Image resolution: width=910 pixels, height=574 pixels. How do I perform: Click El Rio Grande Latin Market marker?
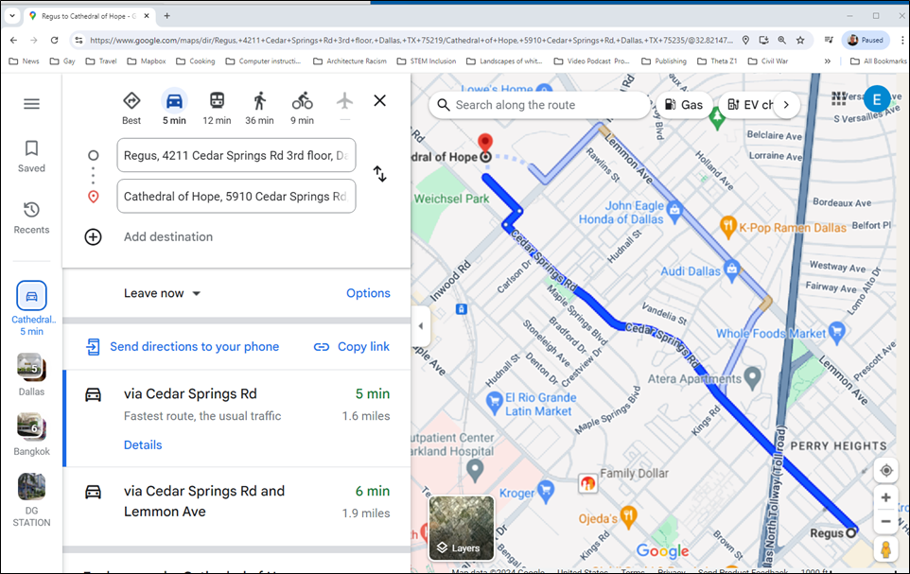coord(495,402)
